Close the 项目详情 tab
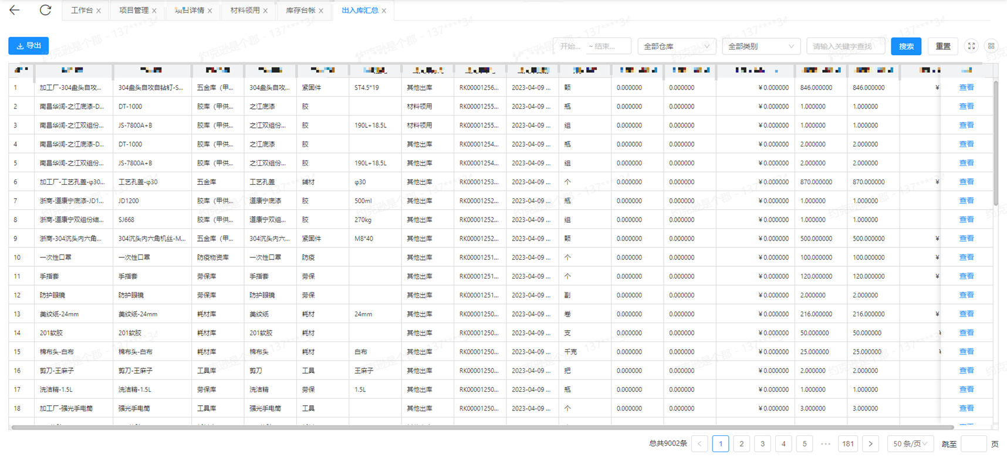1007x461 pixels. click(x=210, y=11)
